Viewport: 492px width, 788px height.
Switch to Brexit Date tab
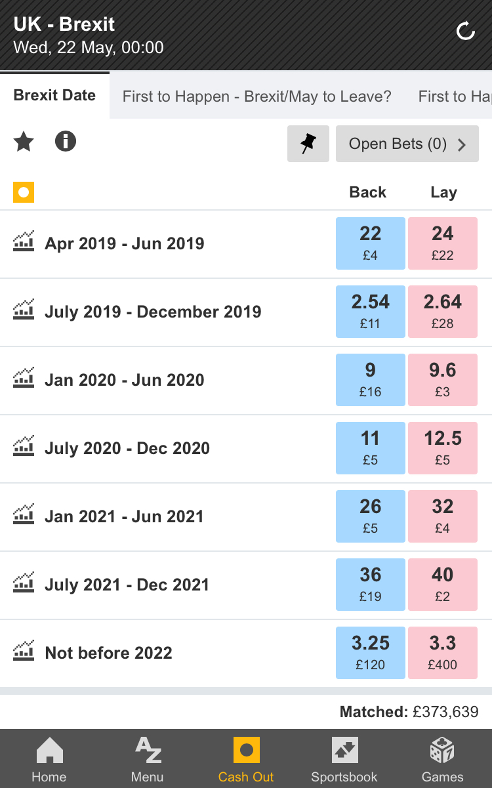point(54,96)
